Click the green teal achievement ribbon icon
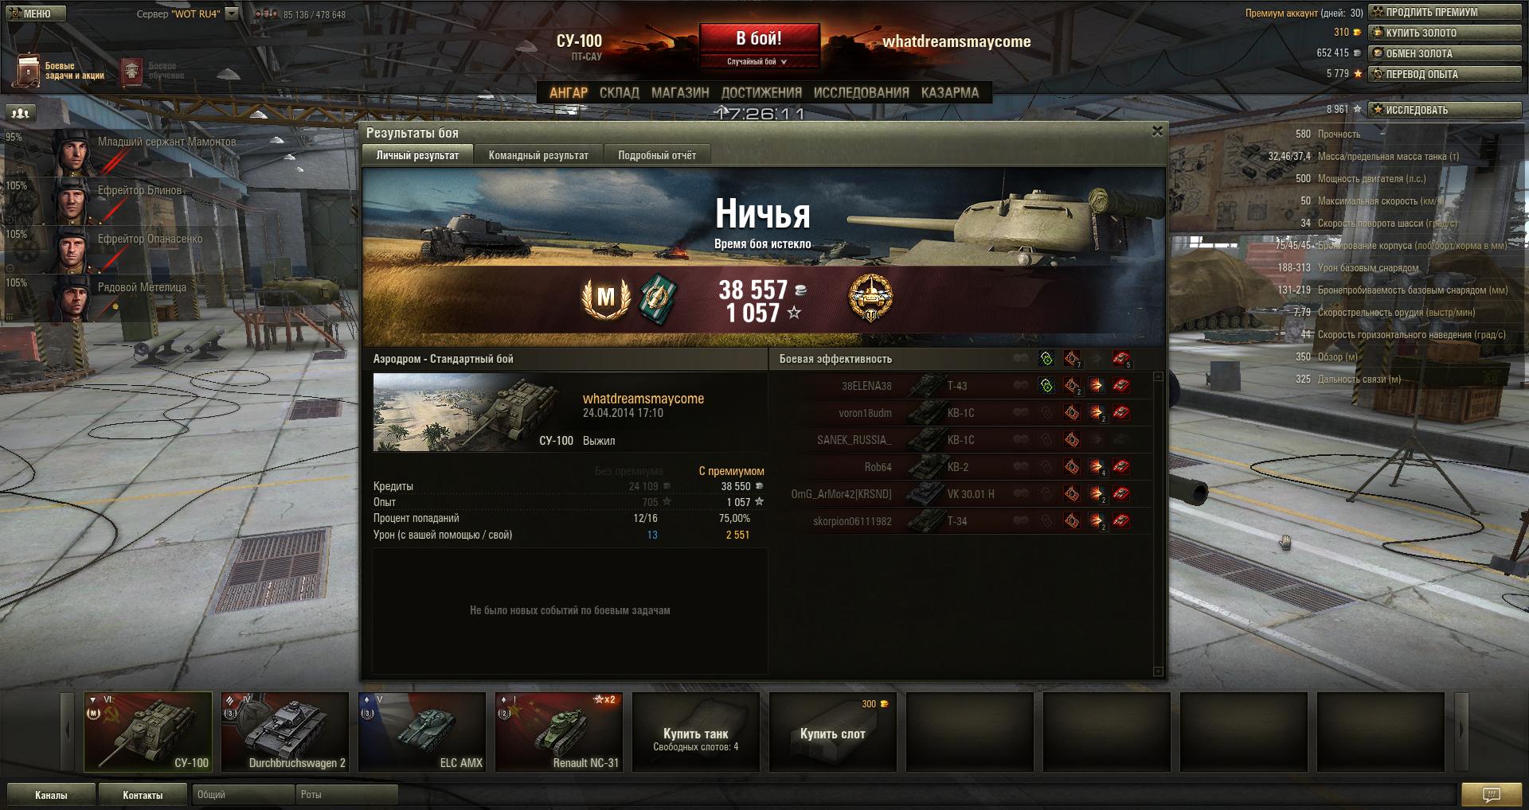Viewport: 1529px width, 810px height. [x=659, y=299]
